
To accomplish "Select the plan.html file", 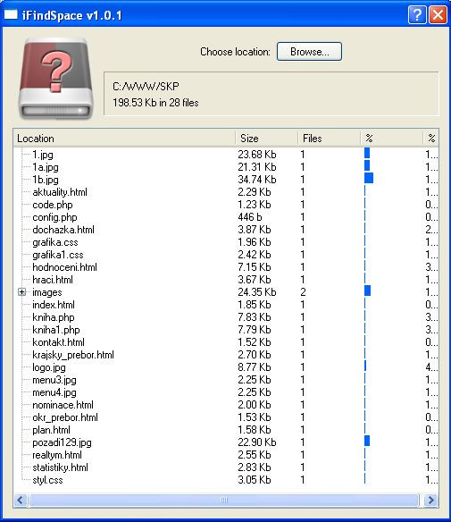I will pos(51,430).
